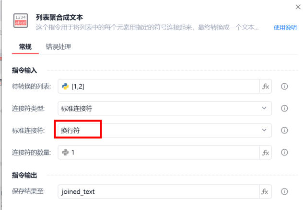Screen dimensions: 304x210
Task: Close the dialog with the X button
Action: [298, 7]
